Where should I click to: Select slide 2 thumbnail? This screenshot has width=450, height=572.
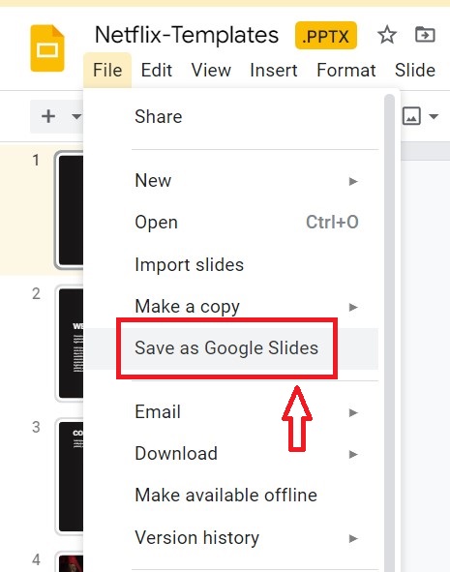coord(71,344)
